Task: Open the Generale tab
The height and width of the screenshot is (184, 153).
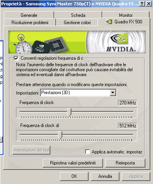Action: pyautogui.click(x=29, y=15)
